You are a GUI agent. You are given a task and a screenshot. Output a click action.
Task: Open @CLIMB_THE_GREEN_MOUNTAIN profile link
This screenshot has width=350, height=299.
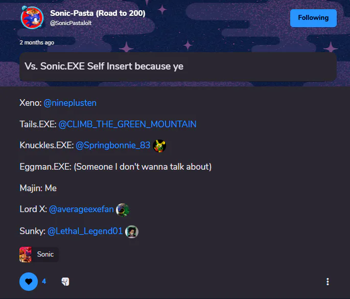coord(127,124)
